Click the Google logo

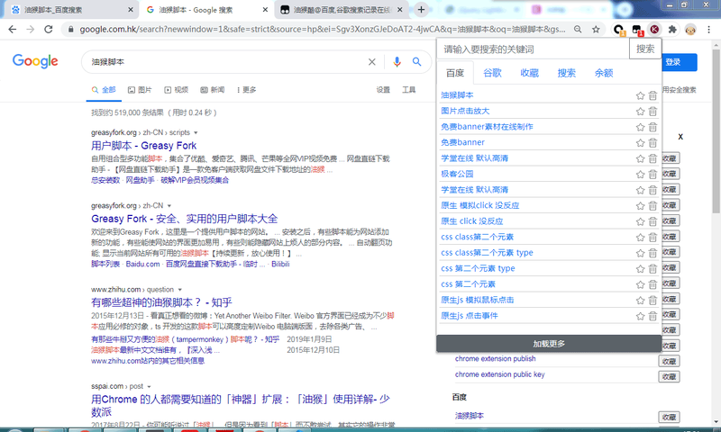[x=35, y=60]
